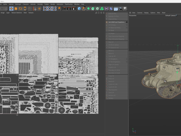Viewport: 181px width, 136px height.
Task: Open the viewport Display menu
Action: coord(146,13)
